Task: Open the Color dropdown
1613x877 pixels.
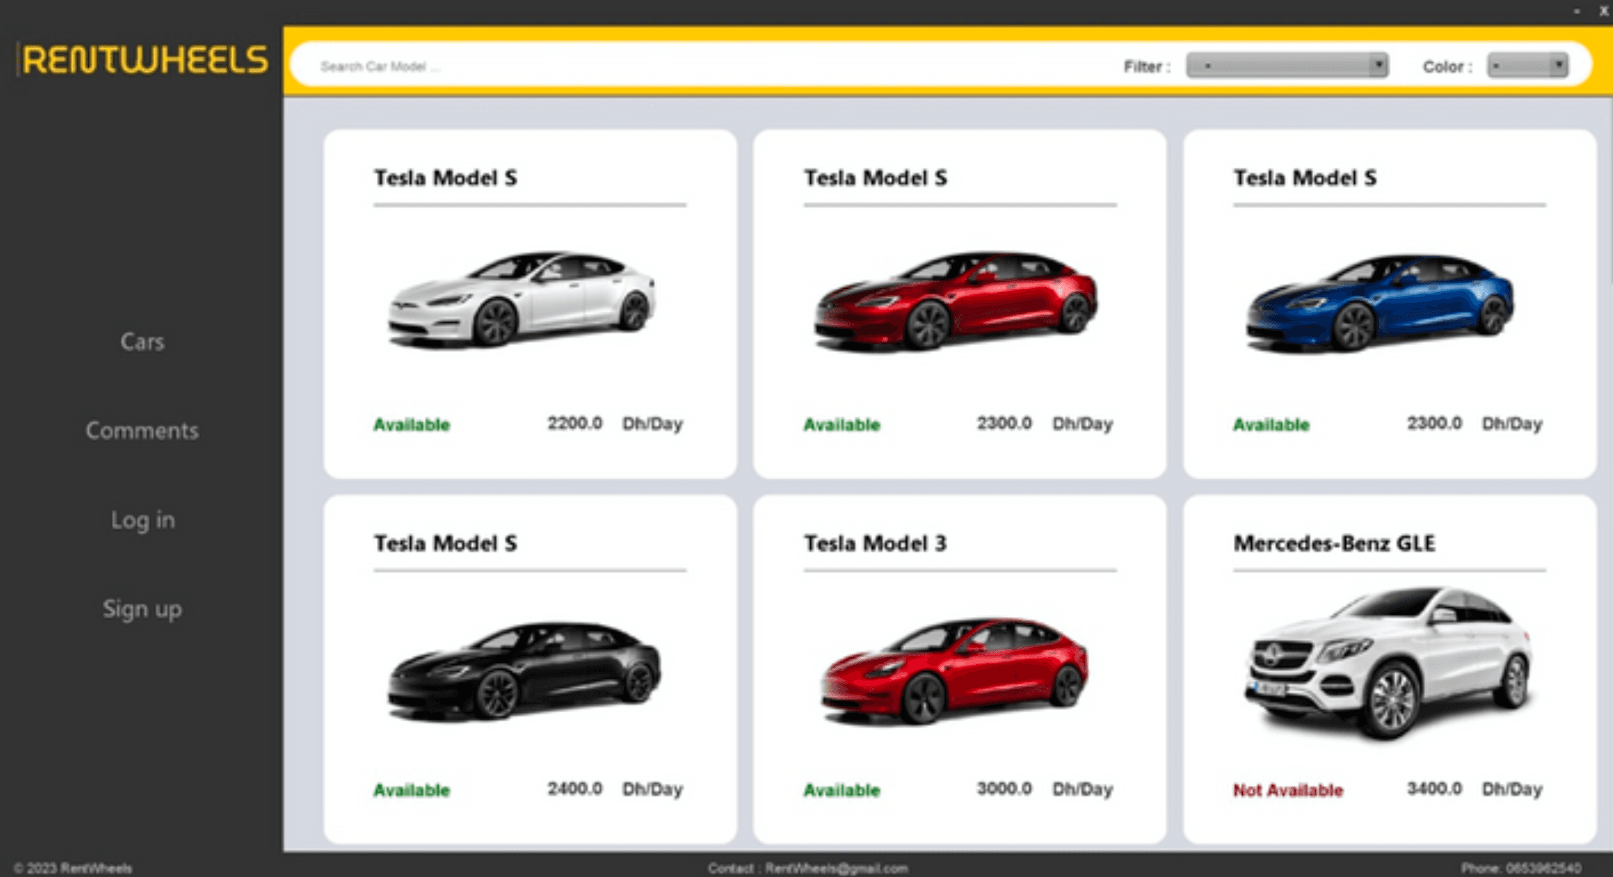Action: coord(1528,65)
